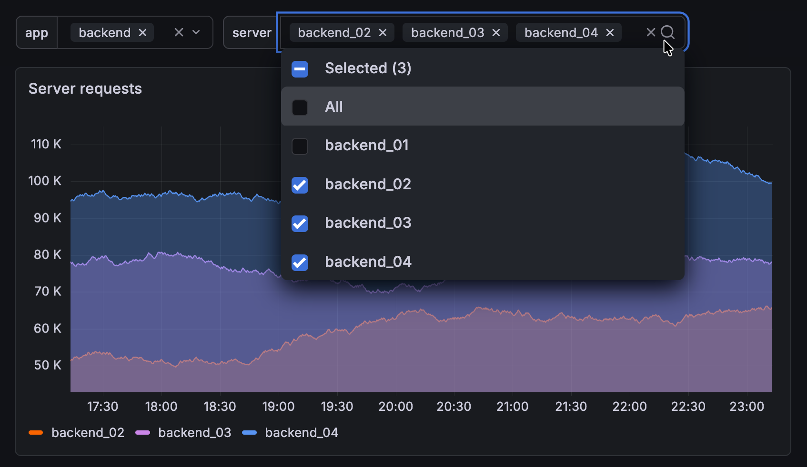This screenshot has width=807, height=467.
Task: Click the indeterminate Selected (3) checkbox icon
Action: coord(300,68)
